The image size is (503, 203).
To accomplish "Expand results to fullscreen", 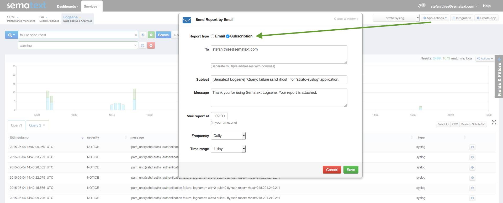I will tap(494, 122).
